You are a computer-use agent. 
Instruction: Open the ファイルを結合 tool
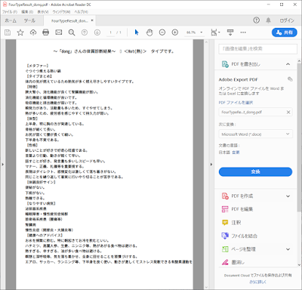click(239, 236)
